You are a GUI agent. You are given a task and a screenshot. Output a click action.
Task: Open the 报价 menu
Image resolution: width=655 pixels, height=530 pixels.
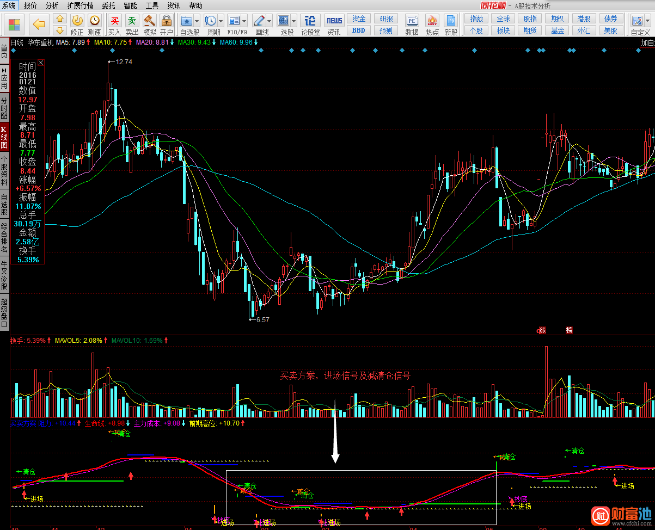(30, 5)
